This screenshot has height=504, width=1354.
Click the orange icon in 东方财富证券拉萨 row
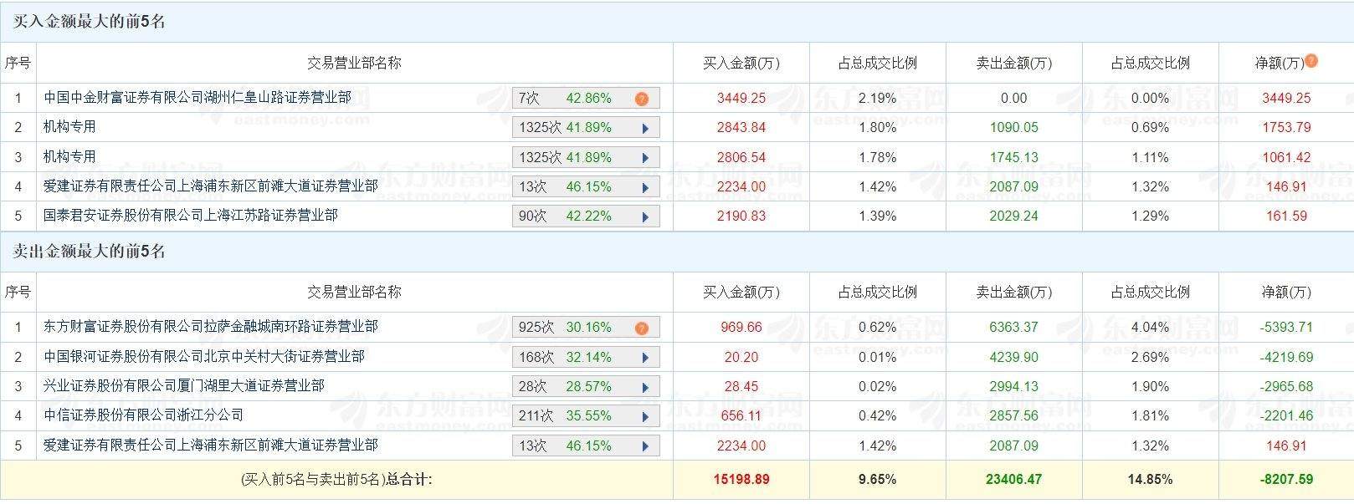pyautogui.click(x=642, y=328)
